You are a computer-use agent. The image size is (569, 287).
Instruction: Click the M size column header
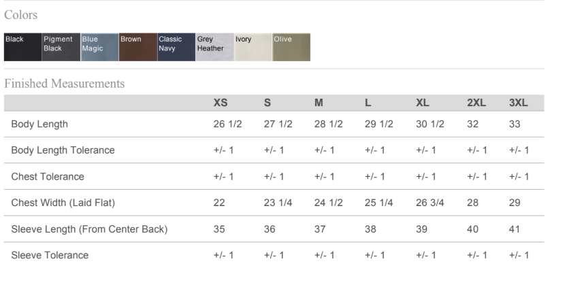319,103
